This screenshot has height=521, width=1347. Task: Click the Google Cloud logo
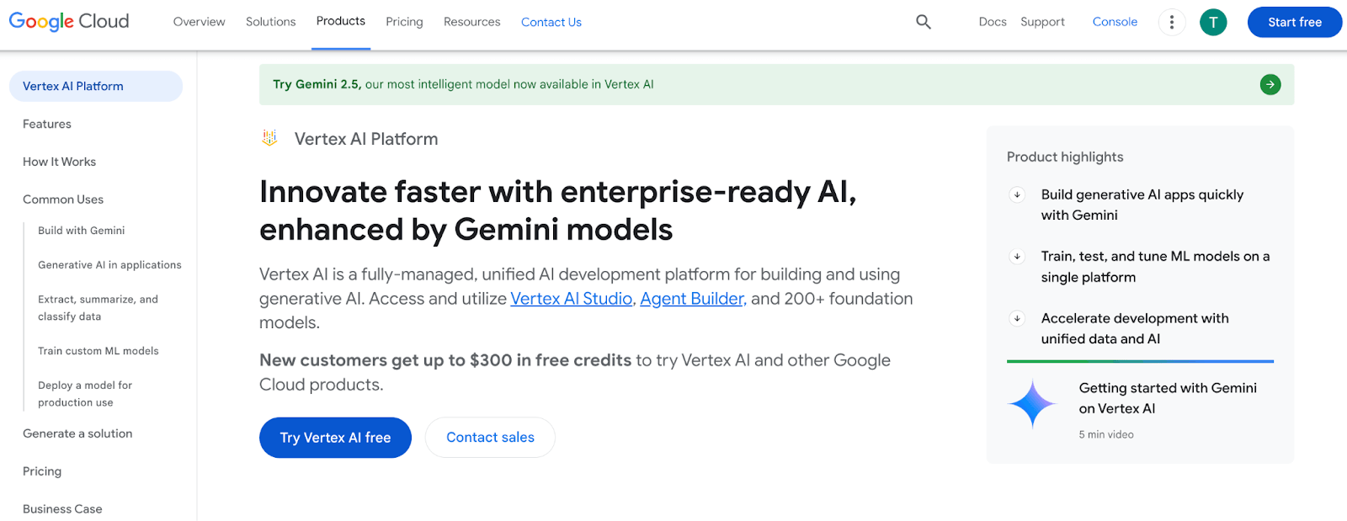point(69,22)
